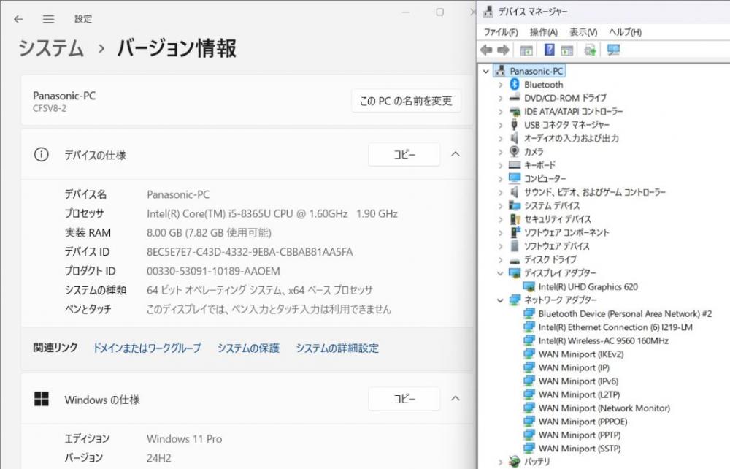Open the 操作(A) menu
The image size is (730, 469).
click(543, 32)
